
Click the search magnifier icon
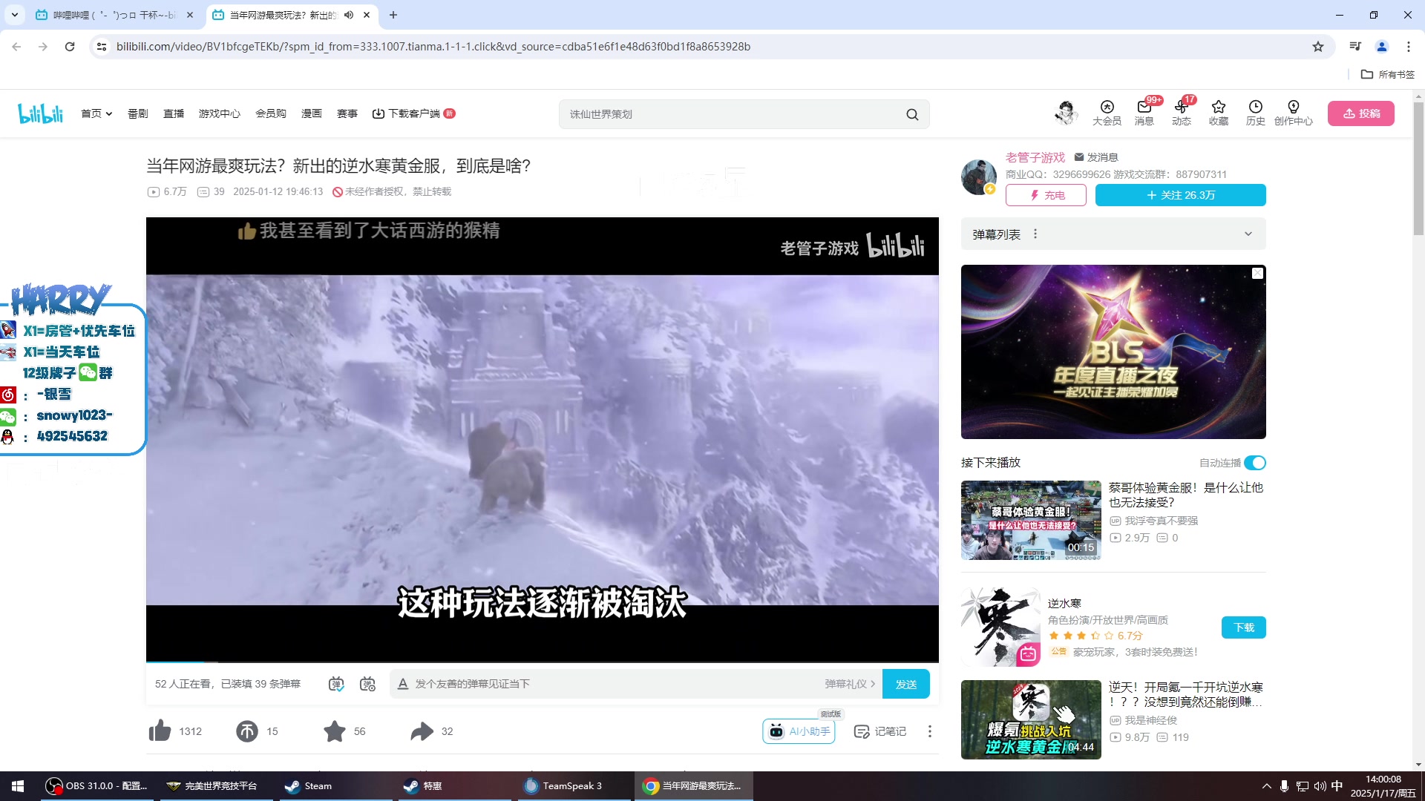(x=912, y=114)
